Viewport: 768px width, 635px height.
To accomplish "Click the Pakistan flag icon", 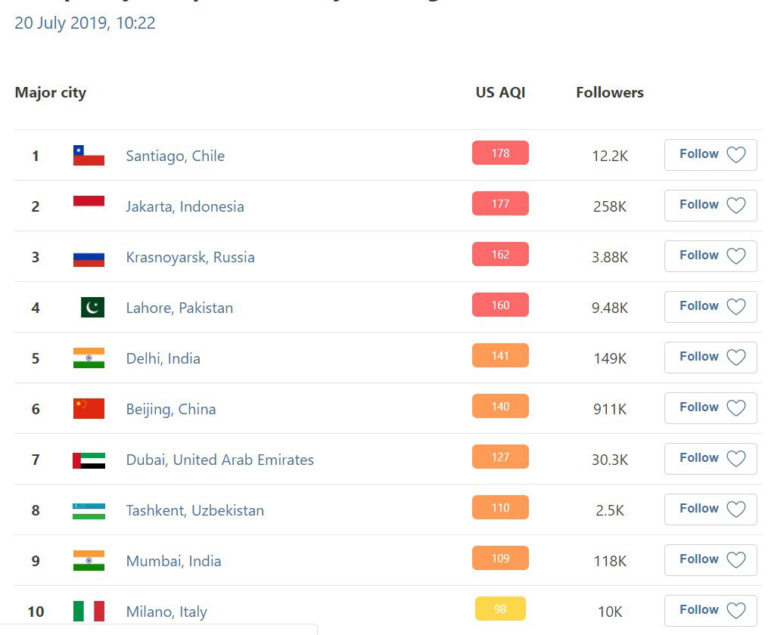I will point(92,307).
